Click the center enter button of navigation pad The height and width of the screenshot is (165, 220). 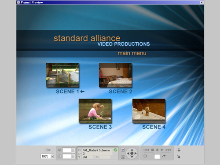pos(132,153)
